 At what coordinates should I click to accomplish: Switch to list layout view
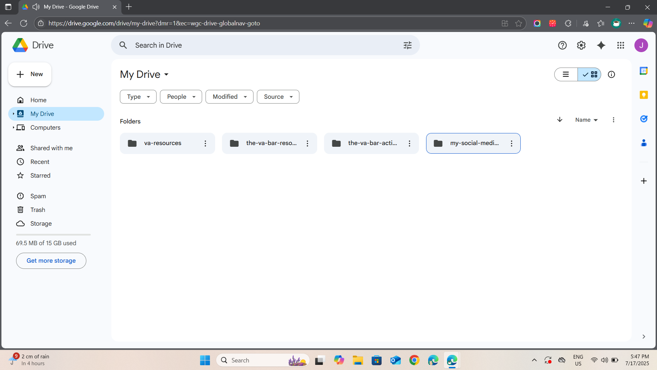click(566, 74)
